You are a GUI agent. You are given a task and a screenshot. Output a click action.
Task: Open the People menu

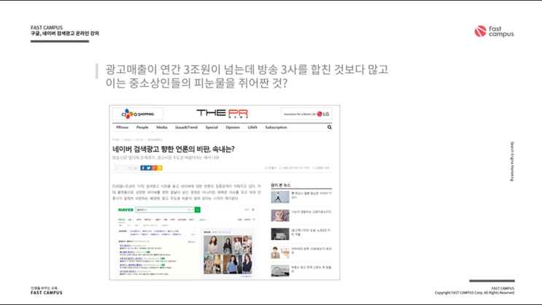pos(142,127)
